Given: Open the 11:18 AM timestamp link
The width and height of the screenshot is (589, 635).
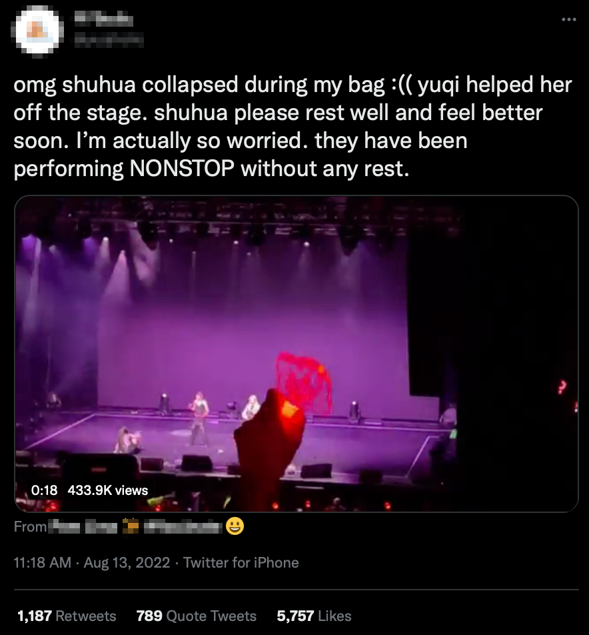Looking at the screenshot, I should 43,562.
